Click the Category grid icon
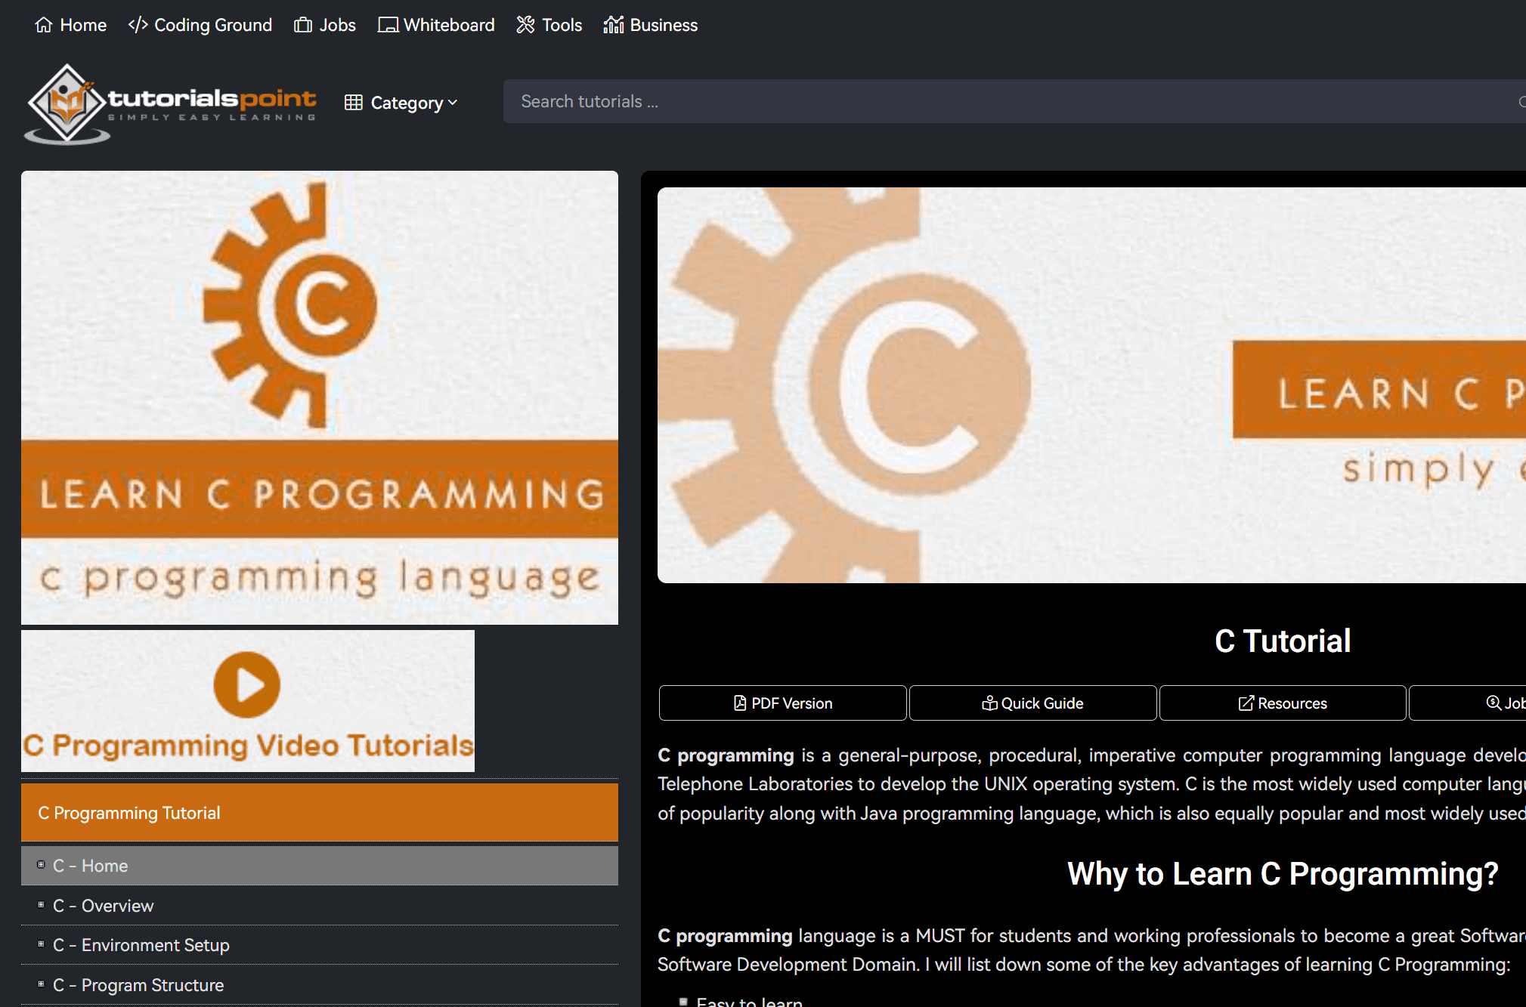The width and height of the screenshot is (1526, 1007). (353, 103)
